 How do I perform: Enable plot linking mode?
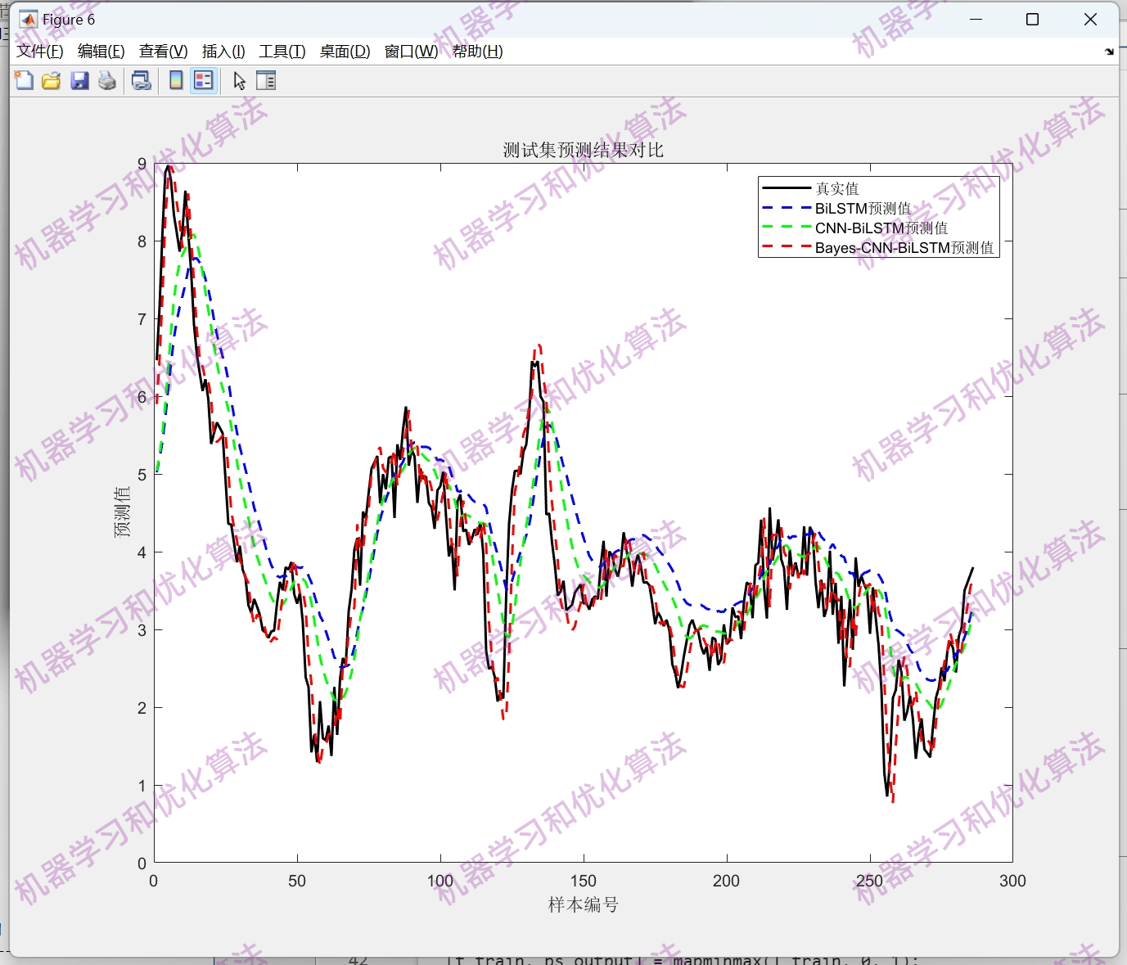(x=140, y=79)
